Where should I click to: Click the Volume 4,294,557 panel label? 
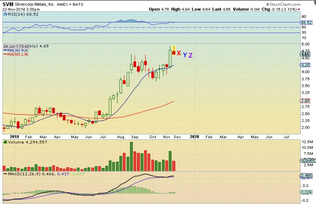click(x=28, y=142)
